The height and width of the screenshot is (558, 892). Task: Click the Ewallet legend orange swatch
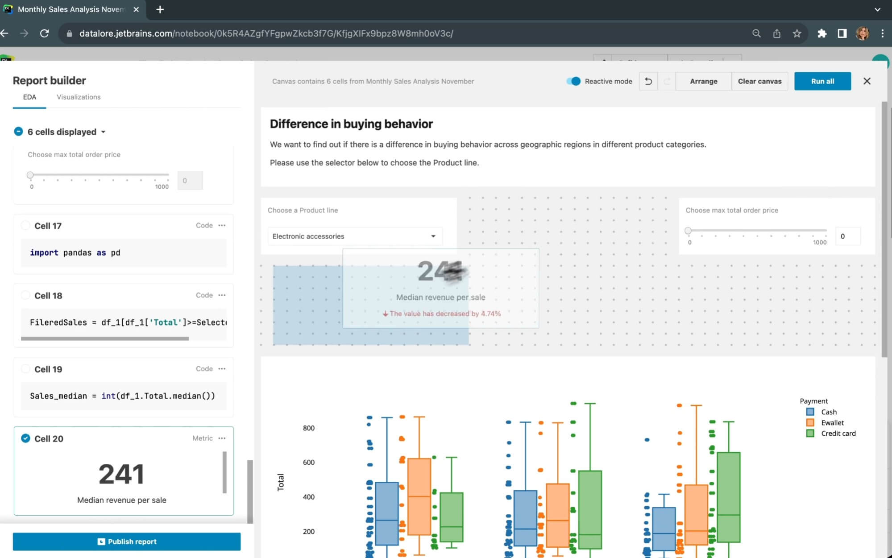[810, 422]
